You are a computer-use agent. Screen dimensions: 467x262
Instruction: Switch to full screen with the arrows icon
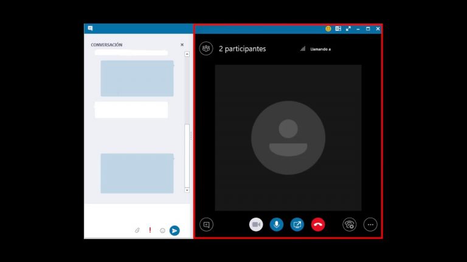(x=348, y=29)
